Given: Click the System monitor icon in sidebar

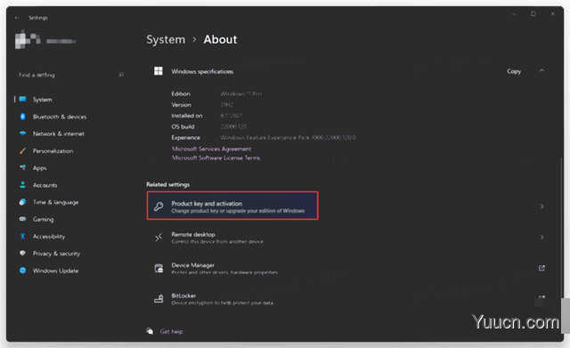Looking at the screenshot, I should (x=22, y=99).
